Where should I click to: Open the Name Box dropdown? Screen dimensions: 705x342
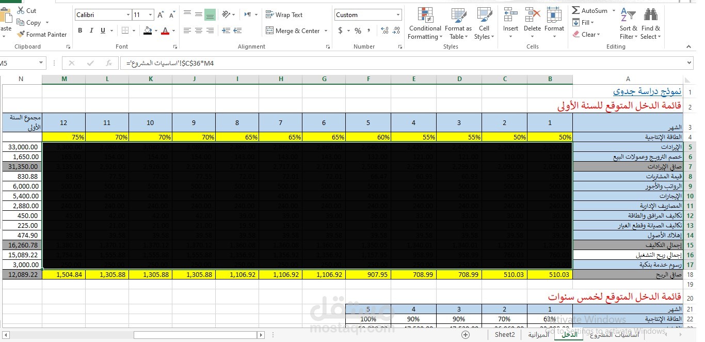(x=41, y=63)
